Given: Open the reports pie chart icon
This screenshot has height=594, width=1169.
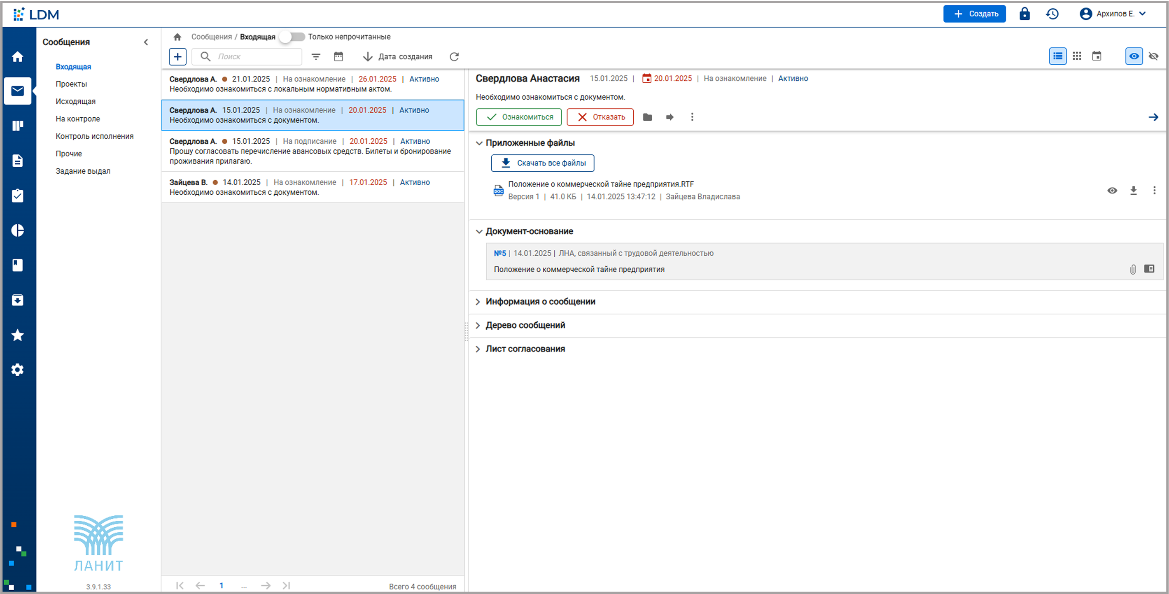Looking at the screenshot, I should click(x=17, y=231).
